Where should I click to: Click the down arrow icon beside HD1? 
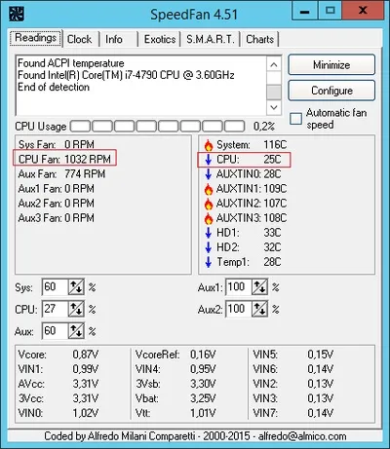click(x=209, y=233)
